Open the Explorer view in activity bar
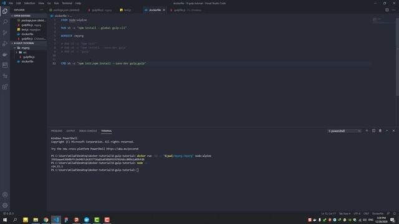 point(5,11)
